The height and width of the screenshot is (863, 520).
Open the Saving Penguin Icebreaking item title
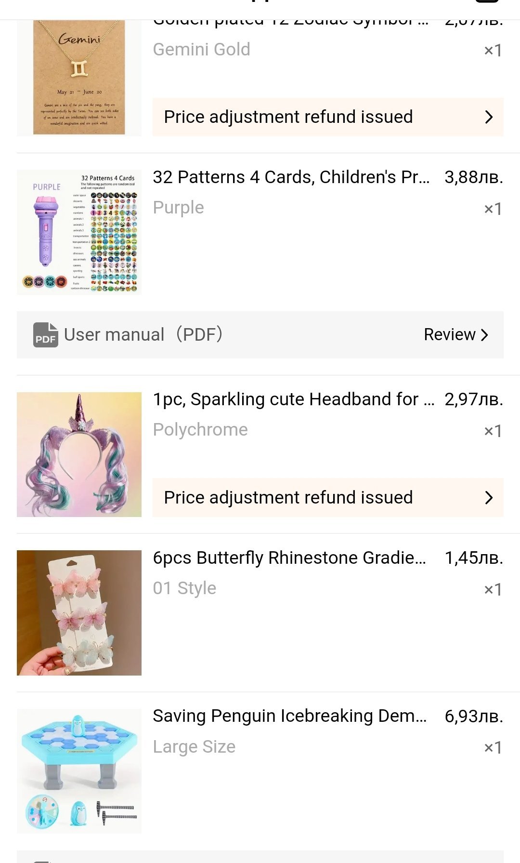coord(289,716)
